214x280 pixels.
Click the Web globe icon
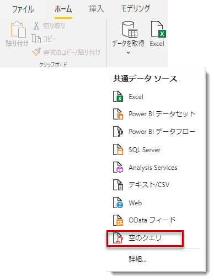point(118,203)
